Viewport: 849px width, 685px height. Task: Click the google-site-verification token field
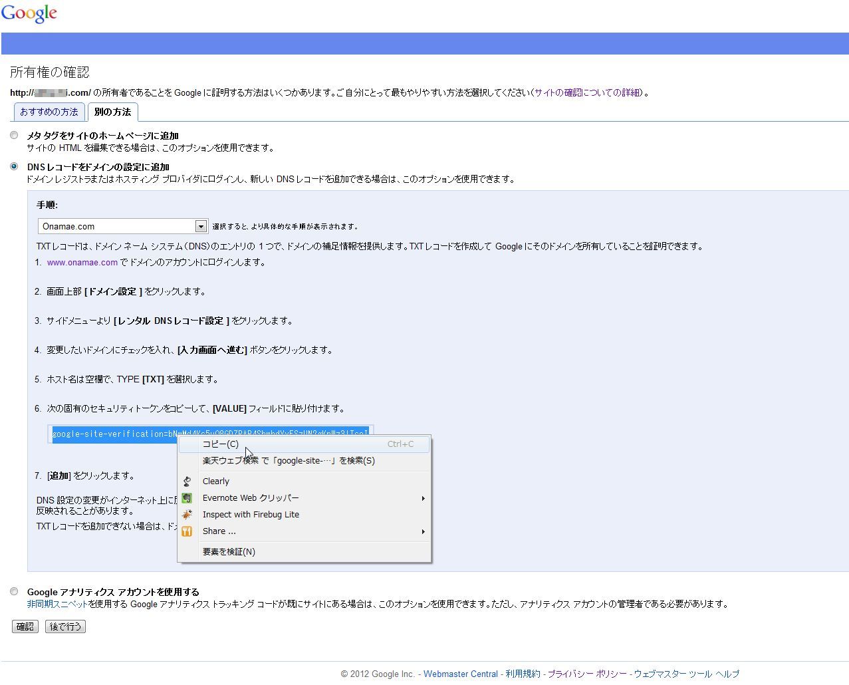coord(210,434)
